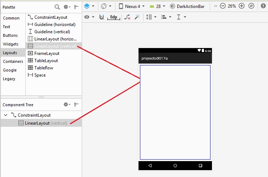The width and height of the screenshot is (268, 177).
Task: Open the Palette gear settings menu
Action: (67, 7)
